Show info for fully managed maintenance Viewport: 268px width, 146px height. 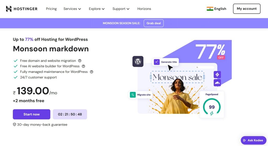tap(92, 72)
